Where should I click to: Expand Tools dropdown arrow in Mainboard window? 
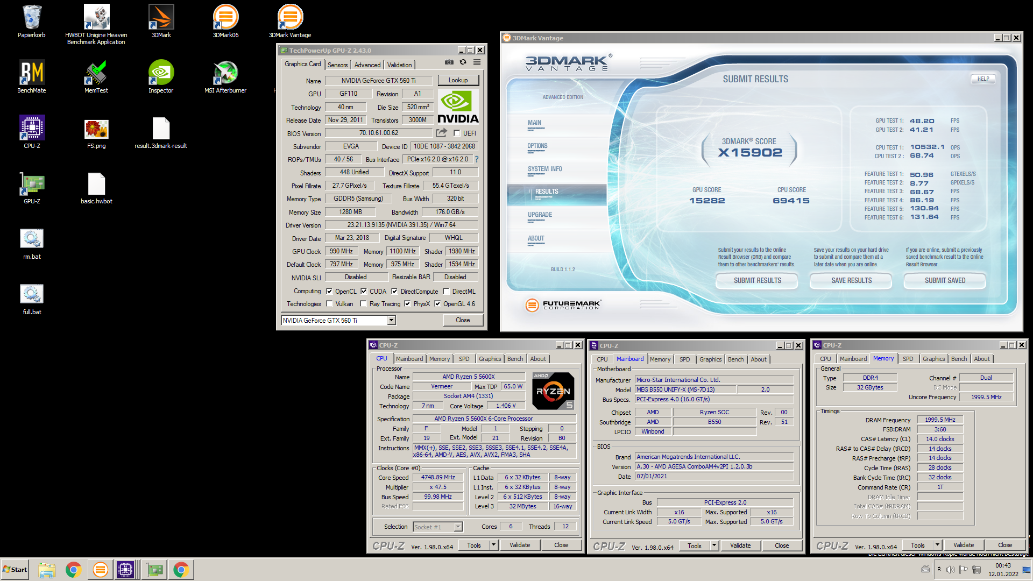(714, 545)
